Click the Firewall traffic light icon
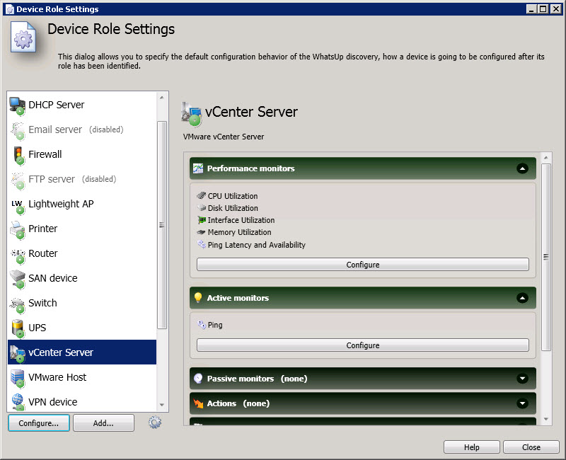This screenshot has height=460, width=566. (x=17, y=154)
